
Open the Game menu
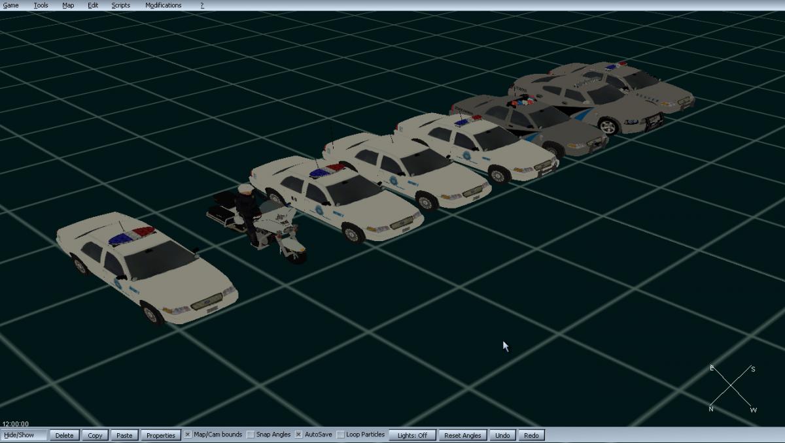pyautogui.click(x=10, y=5)
